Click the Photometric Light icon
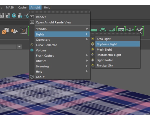 (x=92, y=55)
